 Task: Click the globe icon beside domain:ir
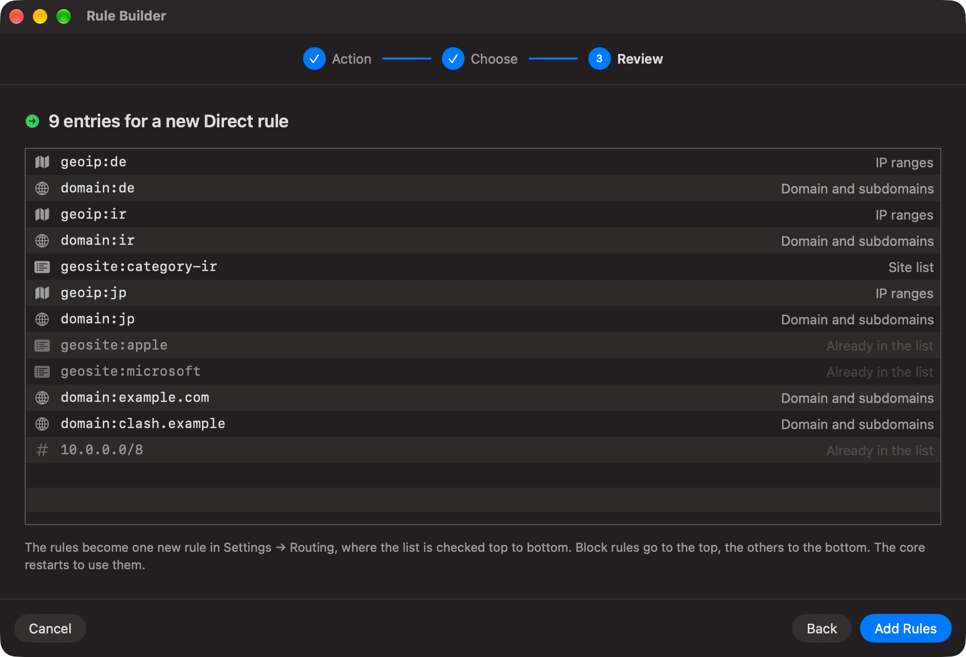coord(42,241)
